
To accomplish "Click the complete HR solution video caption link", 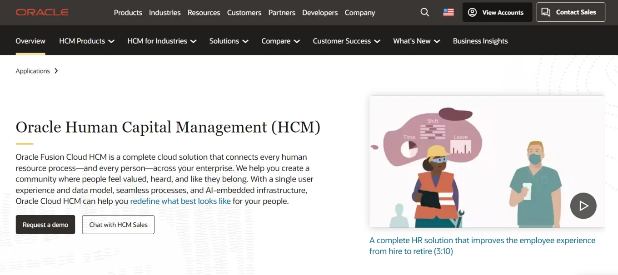I will [482, 245].
